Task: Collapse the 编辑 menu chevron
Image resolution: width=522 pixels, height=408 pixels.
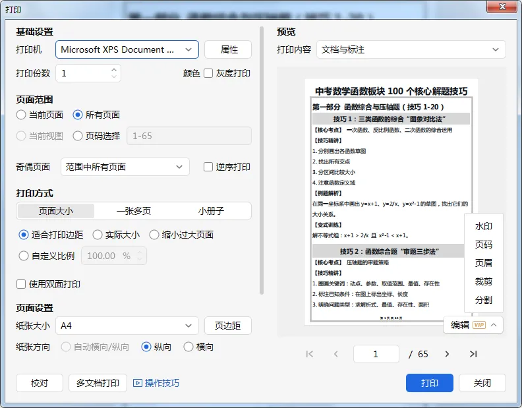Action: click(494, 325)
